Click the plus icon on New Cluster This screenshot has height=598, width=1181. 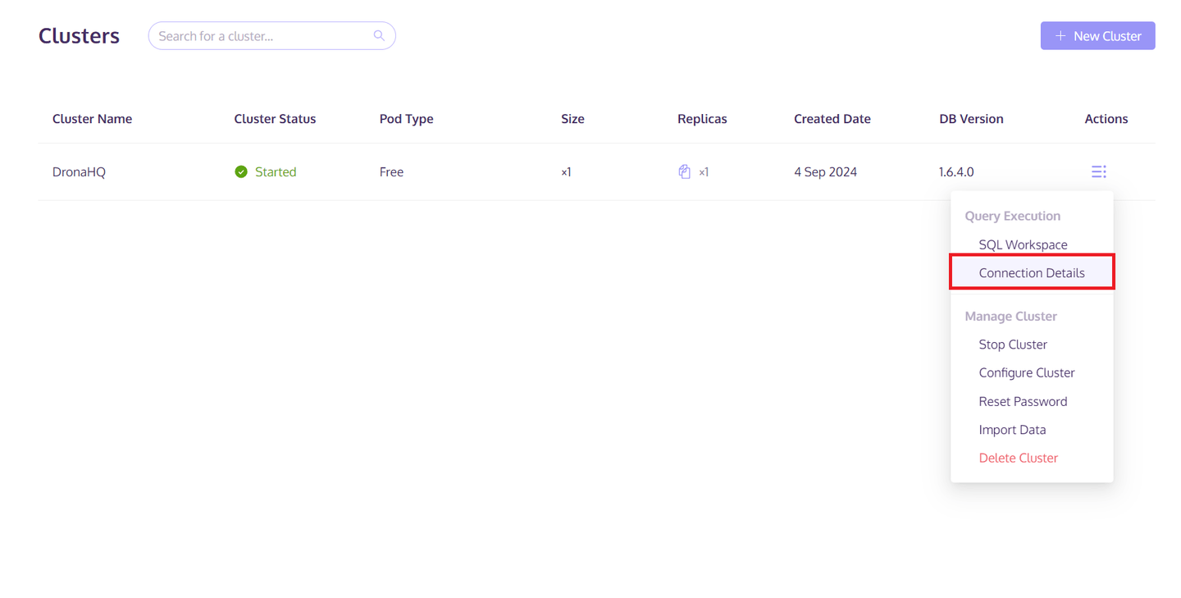tap(1060, 36)
